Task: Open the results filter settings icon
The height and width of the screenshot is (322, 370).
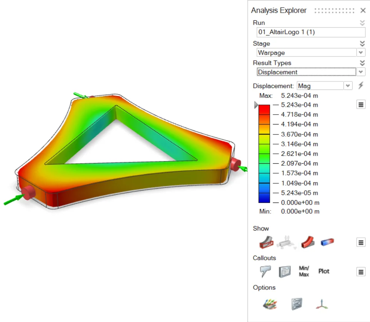Action: [x=297, y=304]
